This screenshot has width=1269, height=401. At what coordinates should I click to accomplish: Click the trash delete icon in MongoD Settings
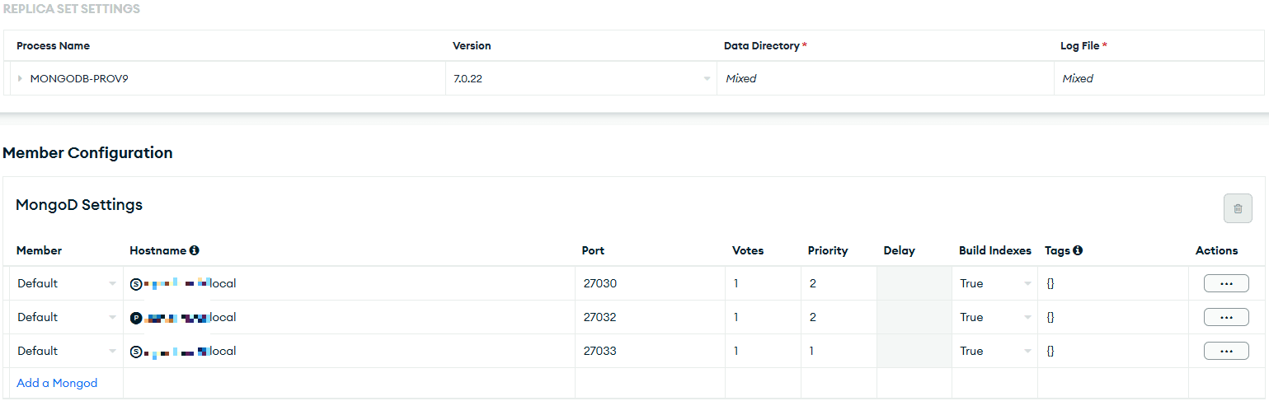click(1238, 208)
